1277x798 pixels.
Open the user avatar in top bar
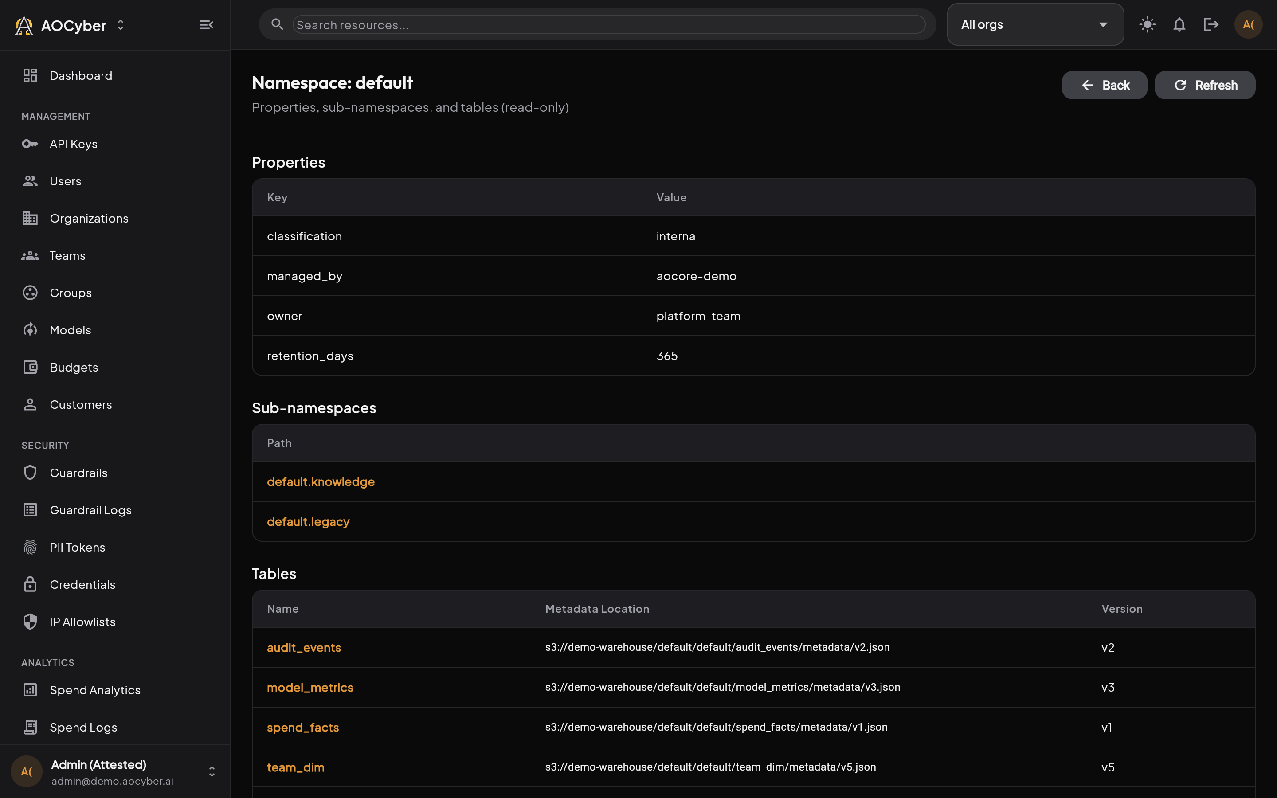tap(1248, 24)
